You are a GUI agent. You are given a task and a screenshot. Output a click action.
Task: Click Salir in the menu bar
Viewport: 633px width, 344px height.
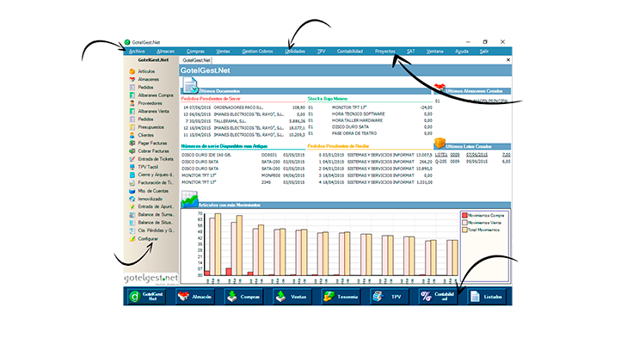click(484, 52)
